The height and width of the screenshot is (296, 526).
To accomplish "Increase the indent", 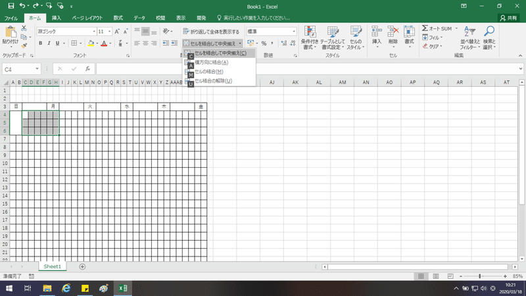I will (x=174, y=43).
